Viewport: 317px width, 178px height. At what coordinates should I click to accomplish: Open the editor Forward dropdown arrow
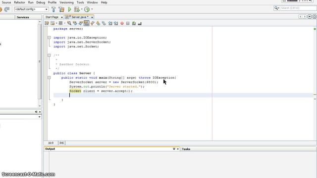tap(65, 23)
